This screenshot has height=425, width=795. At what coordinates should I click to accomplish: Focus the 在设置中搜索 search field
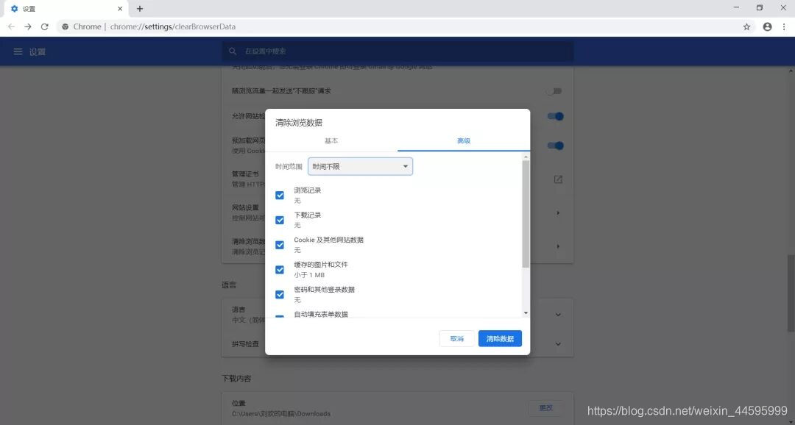point(398,51)
